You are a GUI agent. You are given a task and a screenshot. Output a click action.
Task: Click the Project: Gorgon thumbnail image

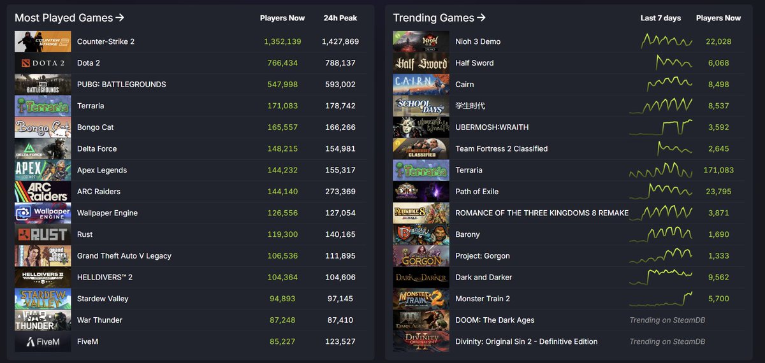click(421, 256)
